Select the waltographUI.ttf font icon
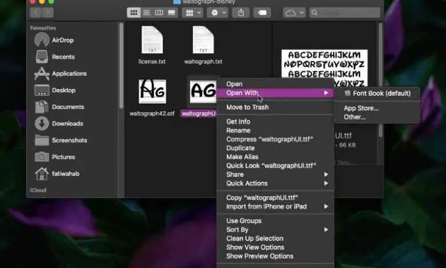The width and height of the screenshot is (446, 268). pyautogui.click(x=203, y=91)
